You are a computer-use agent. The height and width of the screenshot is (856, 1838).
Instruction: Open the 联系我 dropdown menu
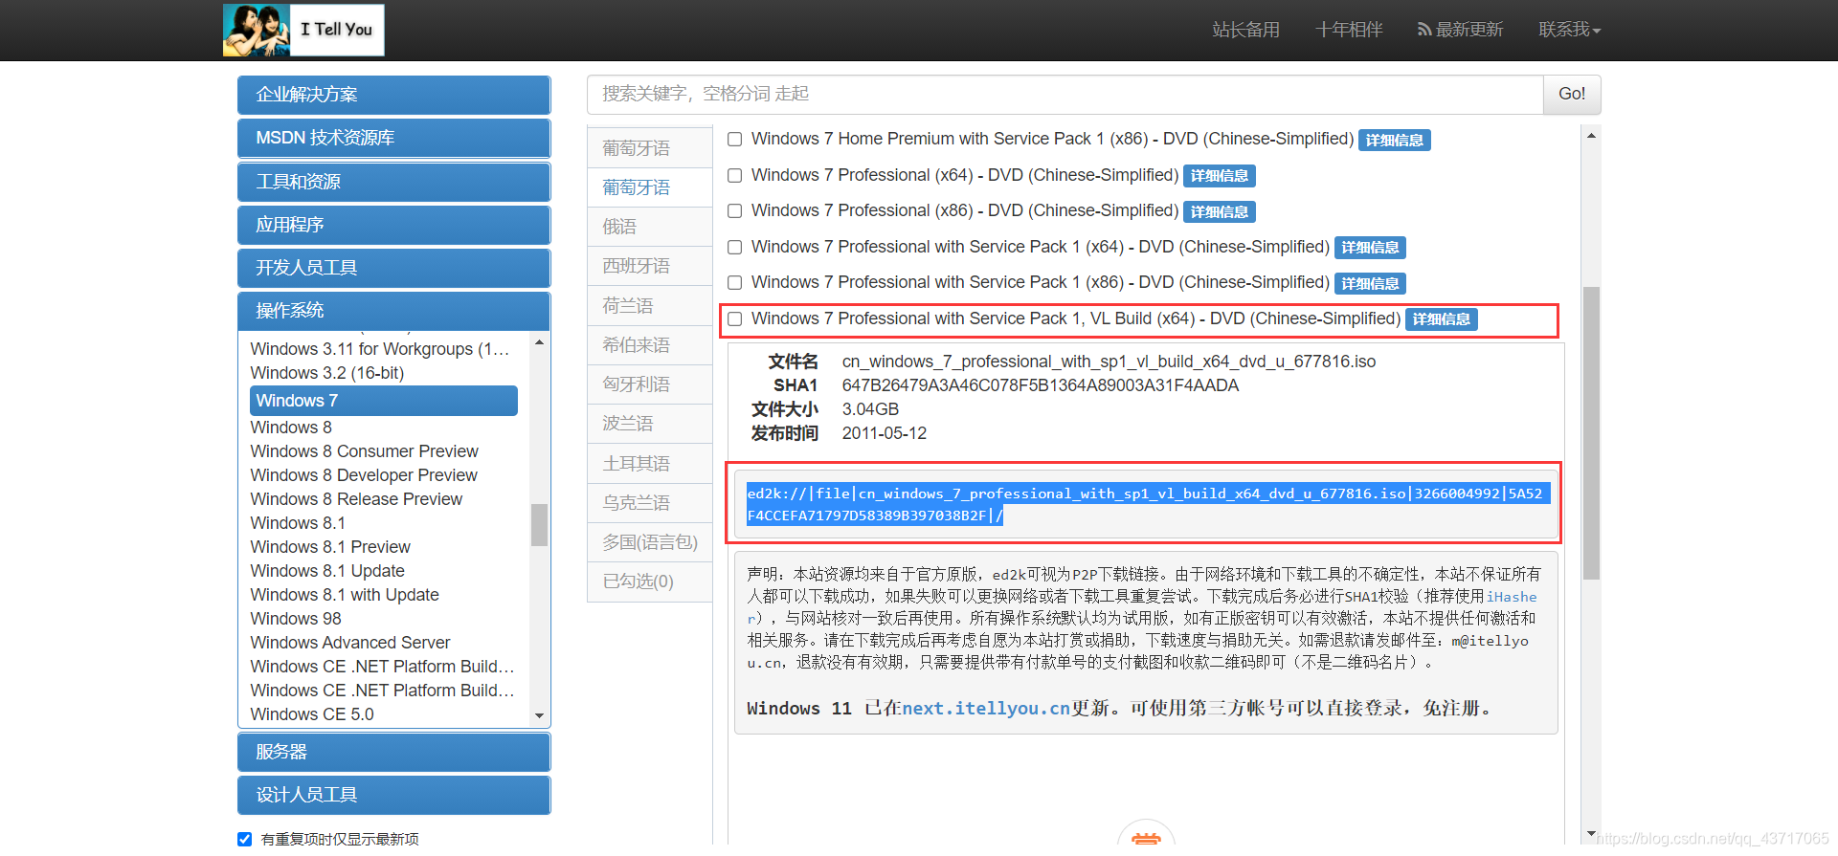pyautogui.click(x=1569, y=30)
